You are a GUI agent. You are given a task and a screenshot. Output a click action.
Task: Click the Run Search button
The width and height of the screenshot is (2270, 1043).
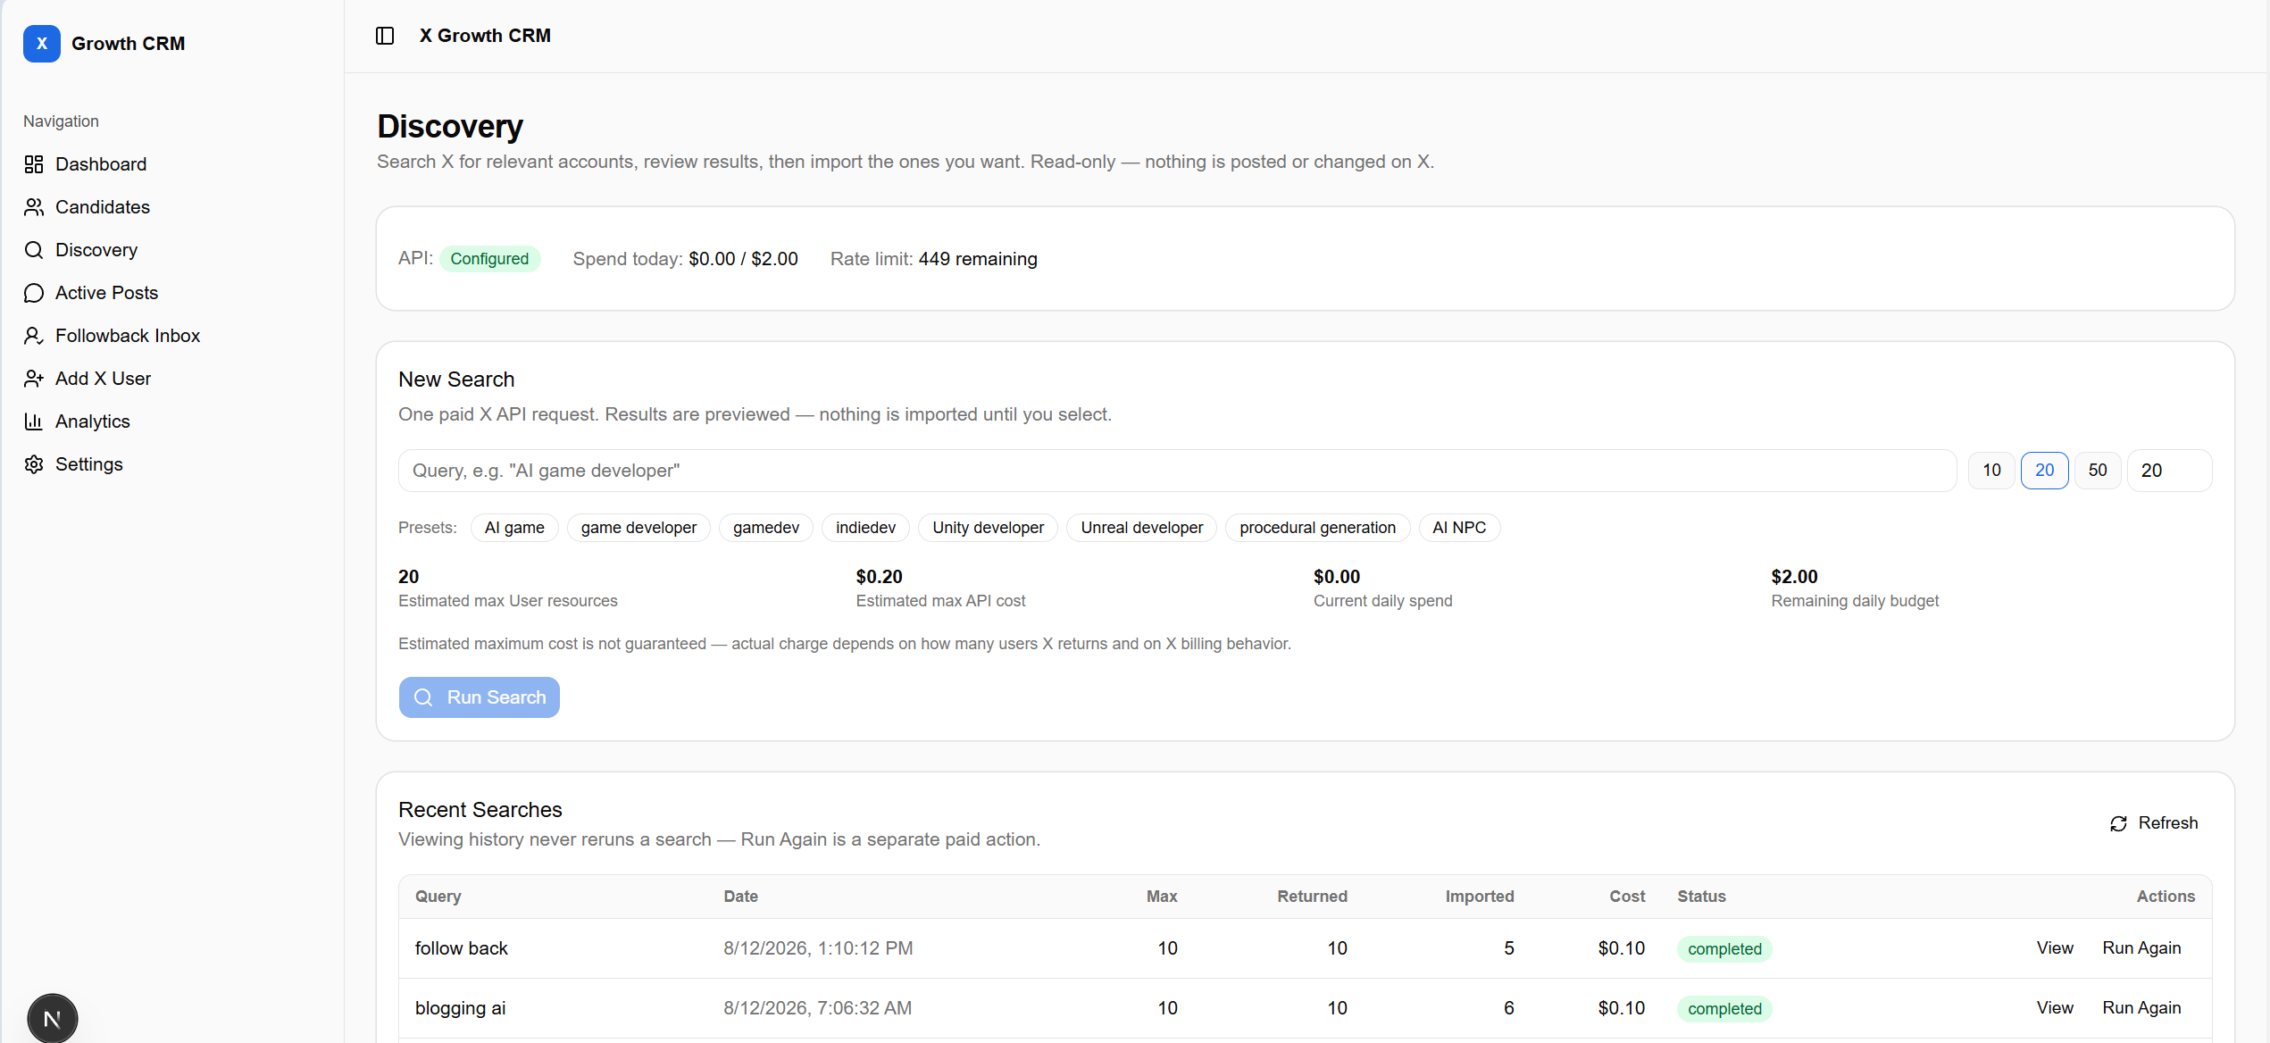point(480,697)
